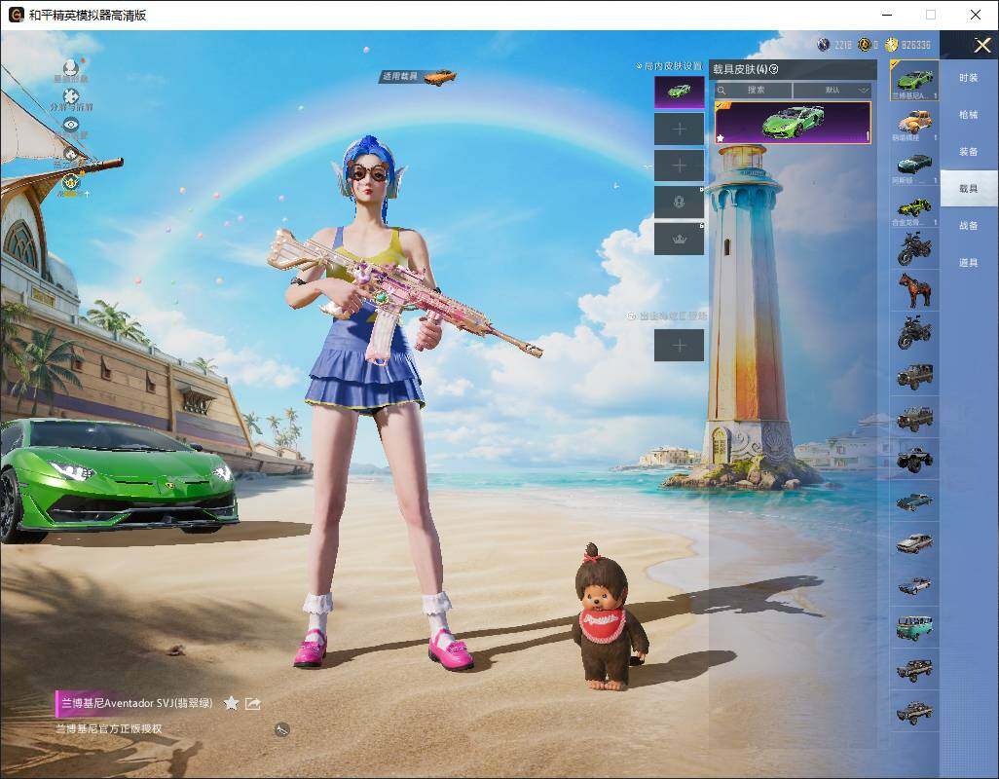999x779 pixels.
Task: Select the green Lamborghini vehicle thumbnail
Action: click(914, 81)
